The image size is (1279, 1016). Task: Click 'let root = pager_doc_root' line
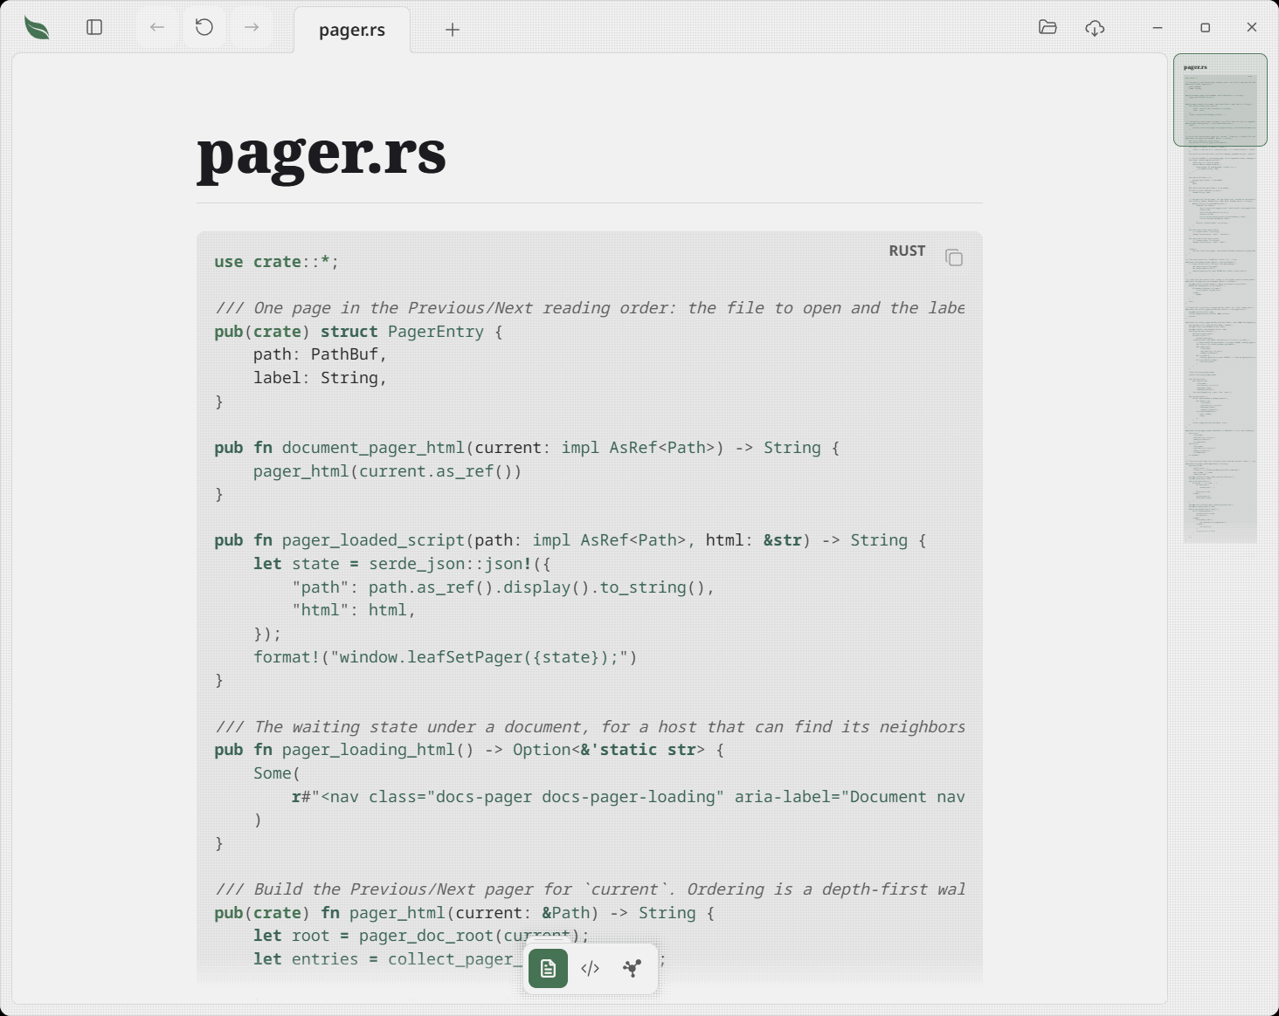pos(421,936)
